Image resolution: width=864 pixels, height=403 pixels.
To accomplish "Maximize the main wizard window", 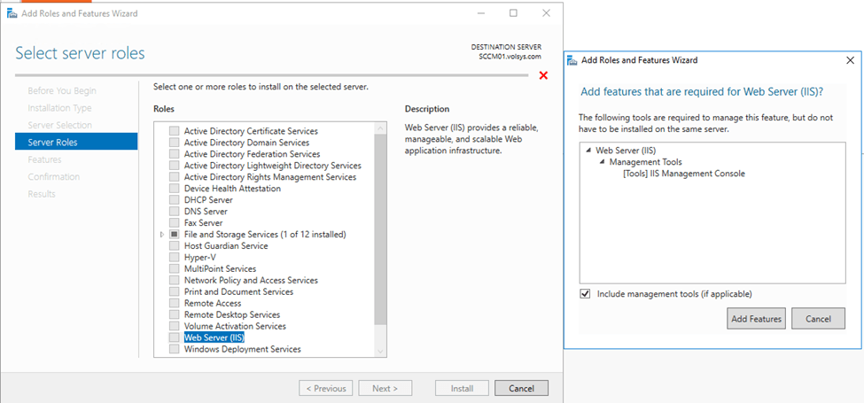I will (513, 13).
